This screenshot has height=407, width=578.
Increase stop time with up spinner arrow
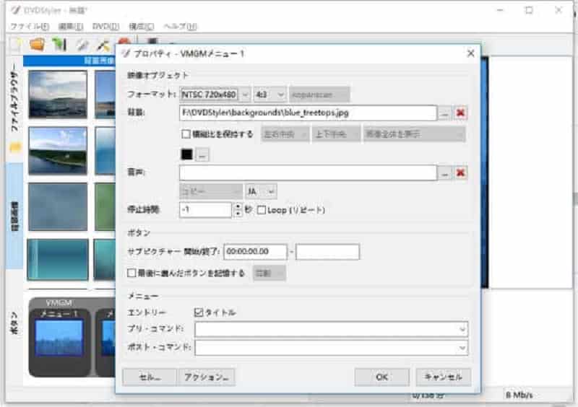(238, 206)
